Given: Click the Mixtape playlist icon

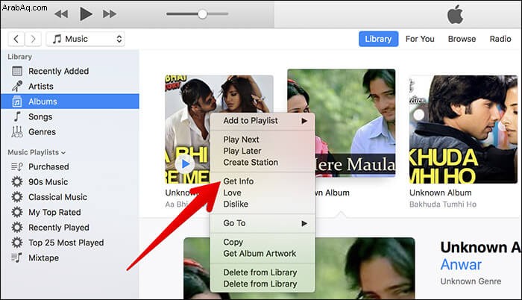Looking at the screenshot, I should click(x=17, y=257).
